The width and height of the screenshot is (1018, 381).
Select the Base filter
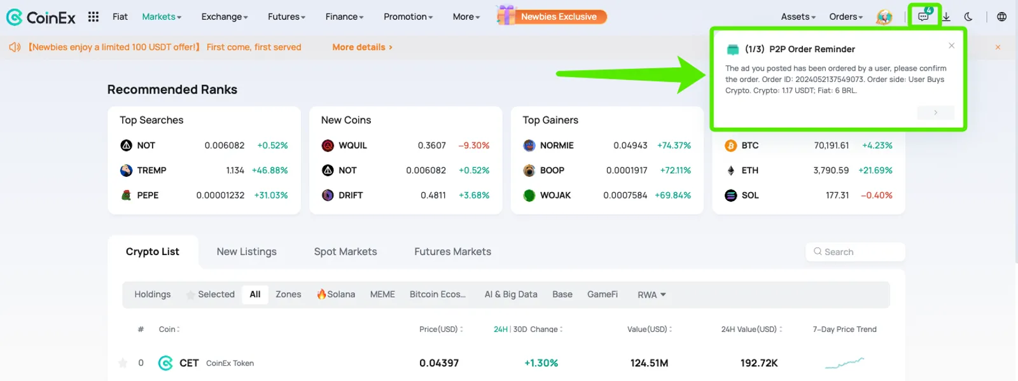[562, 294]
